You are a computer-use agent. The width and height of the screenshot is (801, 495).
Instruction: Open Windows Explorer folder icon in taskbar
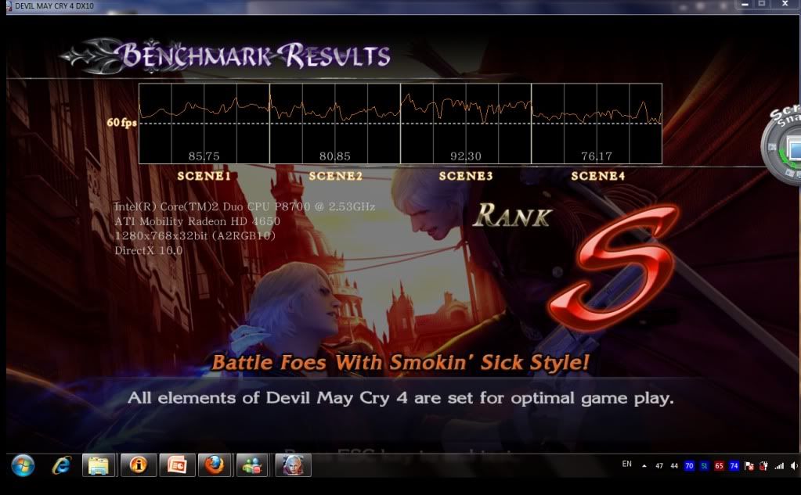(99, 465)
